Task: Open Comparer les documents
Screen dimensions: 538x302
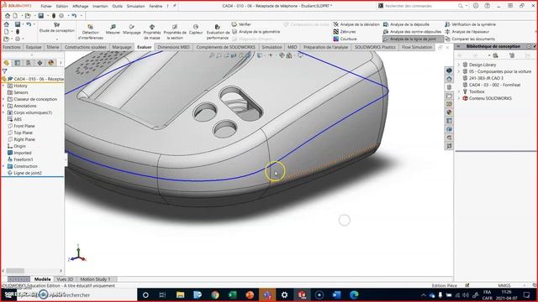Action: coord(470,39)
